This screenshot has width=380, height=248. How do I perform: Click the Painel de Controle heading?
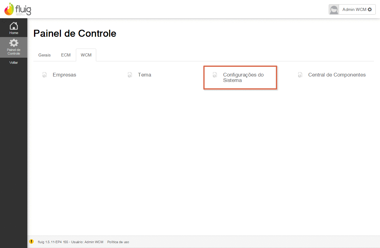tap(75, 33)
